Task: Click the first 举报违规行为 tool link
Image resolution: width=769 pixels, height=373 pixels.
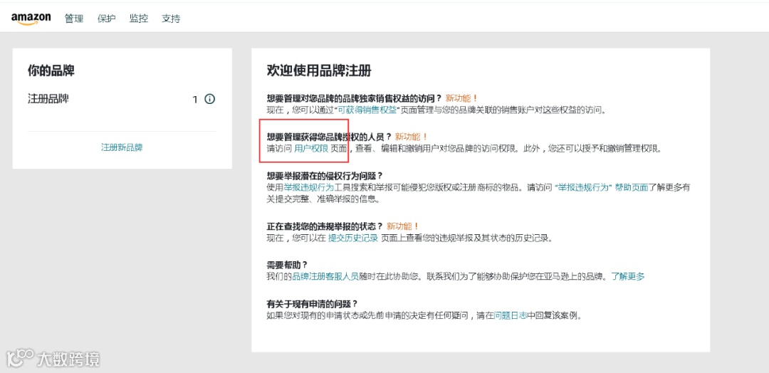Action: pos(308,188)
